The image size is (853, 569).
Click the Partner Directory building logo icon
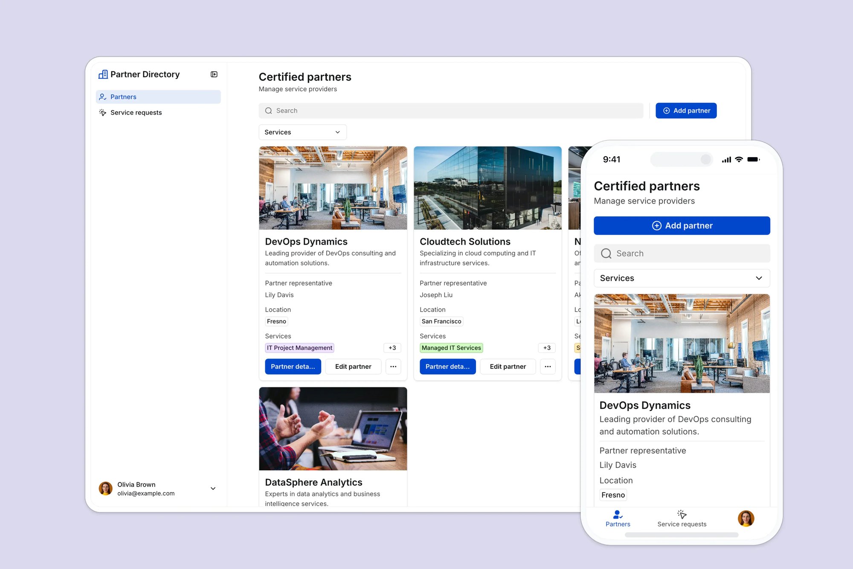103,74
